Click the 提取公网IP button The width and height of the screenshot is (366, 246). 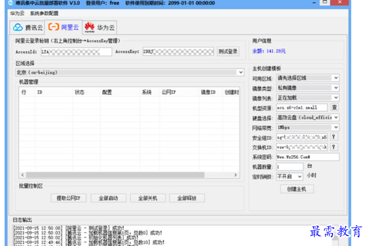coord(68,198)
